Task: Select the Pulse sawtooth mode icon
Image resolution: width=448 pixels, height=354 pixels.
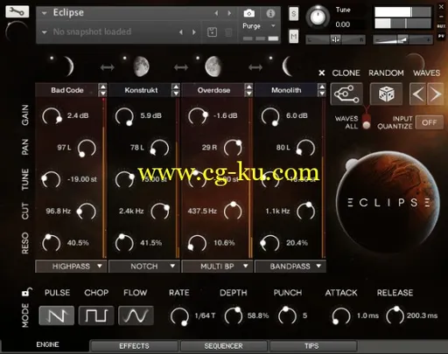Action: pos(57,316)
